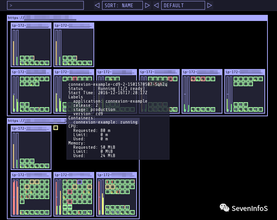Image resolution: width=277 pixels, height=220 pixels.
Task: Click label 'release: 2' in tooltip
Action: click(x=85, y=105)
